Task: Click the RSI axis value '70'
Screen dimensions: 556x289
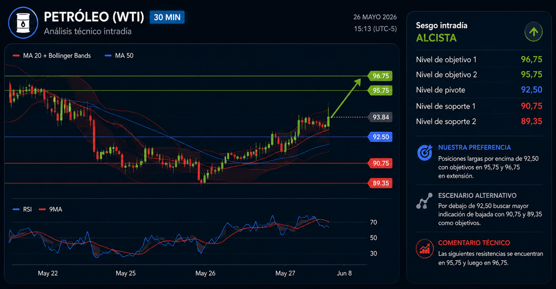Action: pyautogui.click(x=374, y=222)
